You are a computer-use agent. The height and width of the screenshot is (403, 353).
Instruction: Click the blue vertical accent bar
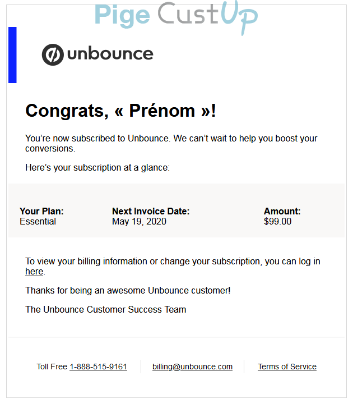pyautogui.click(x=12, y=55)
